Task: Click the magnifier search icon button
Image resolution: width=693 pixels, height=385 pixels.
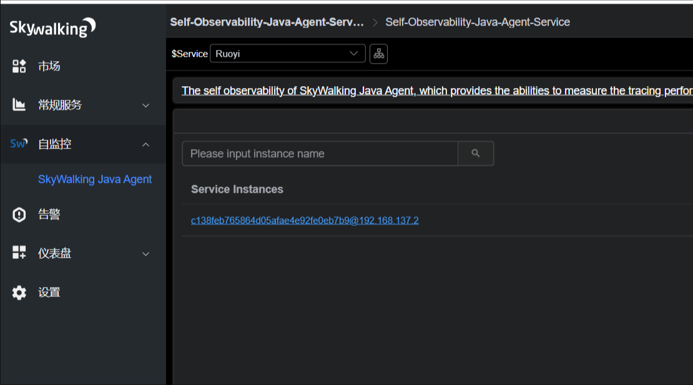Action: pyautogui.click(x=476, y=154)
